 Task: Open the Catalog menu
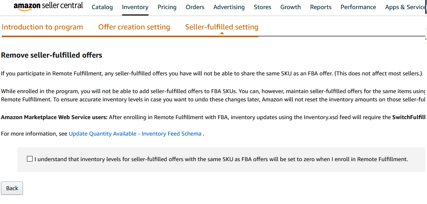pyautogui.click(x=102, y=7)
